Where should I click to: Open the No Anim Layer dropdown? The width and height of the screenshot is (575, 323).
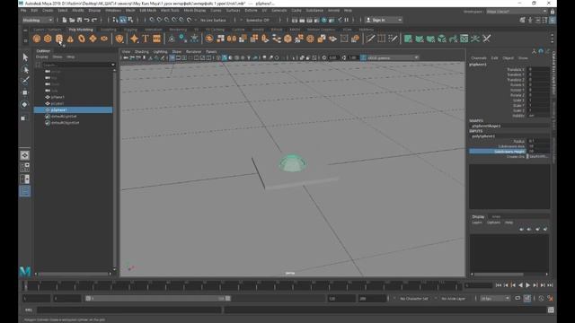[454, 299]
